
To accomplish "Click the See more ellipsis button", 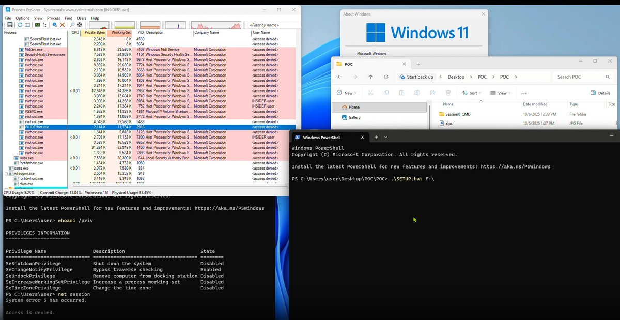I will click(x=524, y=93).
